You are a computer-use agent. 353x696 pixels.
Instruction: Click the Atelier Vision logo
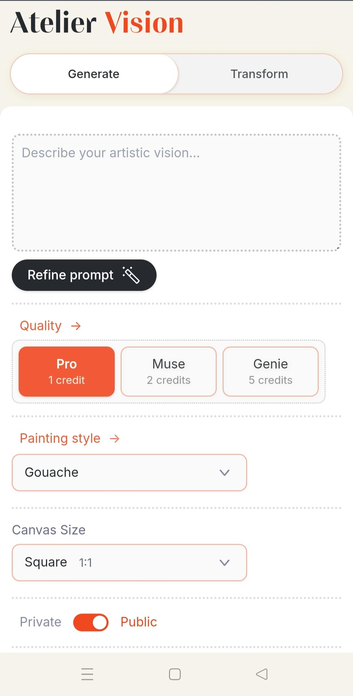97,23
